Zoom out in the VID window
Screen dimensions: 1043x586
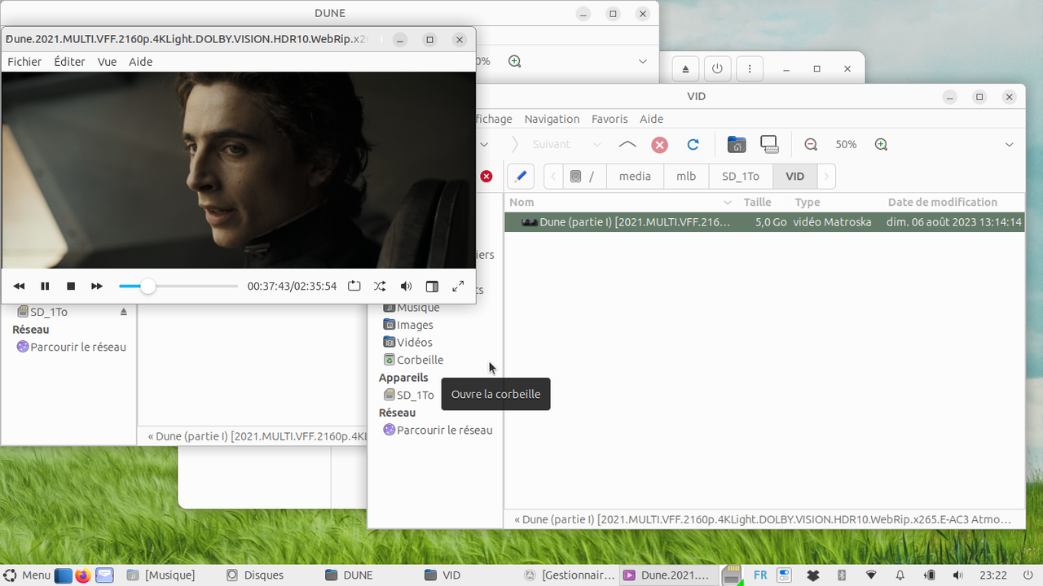click(x=811, y=144)
